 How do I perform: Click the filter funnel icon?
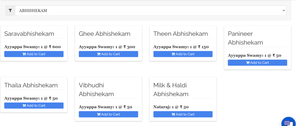(10, 11)
